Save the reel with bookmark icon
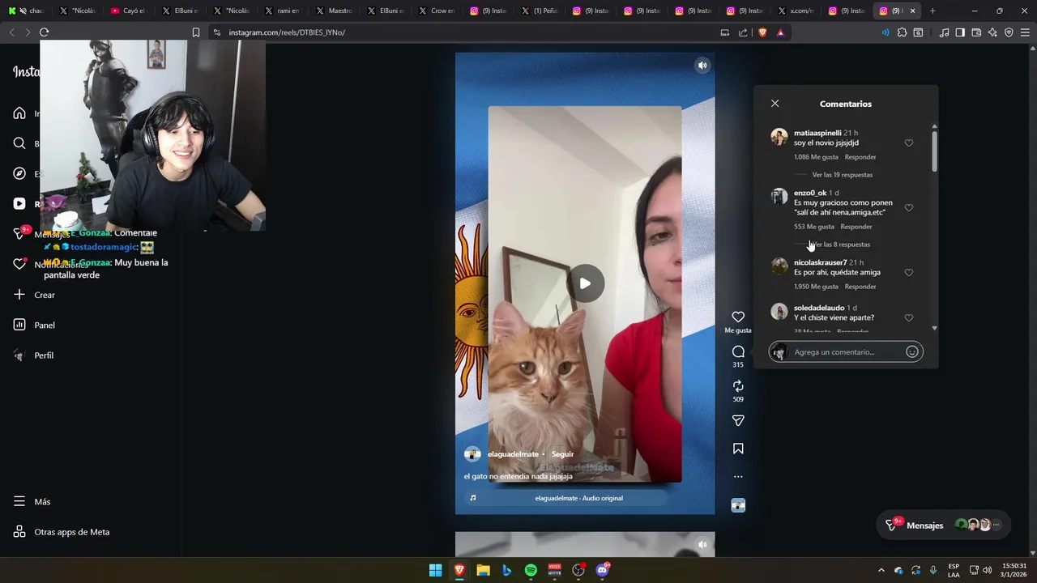Viewport: 1037px width, 583px height. [x=738, y=449]
